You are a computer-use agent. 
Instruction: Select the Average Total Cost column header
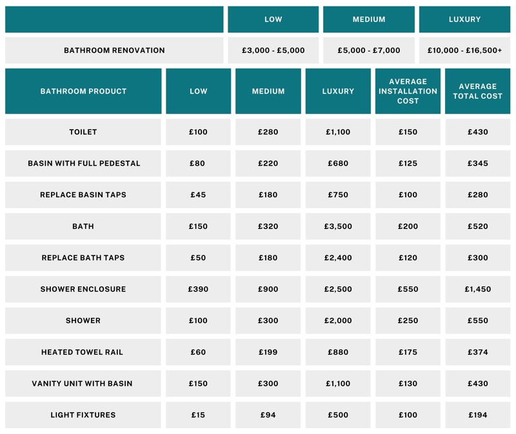(477, 91)
